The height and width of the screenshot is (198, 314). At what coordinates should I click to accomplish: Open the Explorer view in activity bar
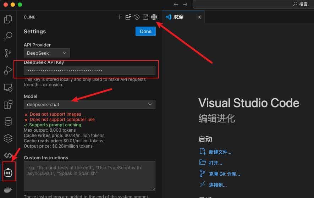pyautogui.click(x=8, y=19)
